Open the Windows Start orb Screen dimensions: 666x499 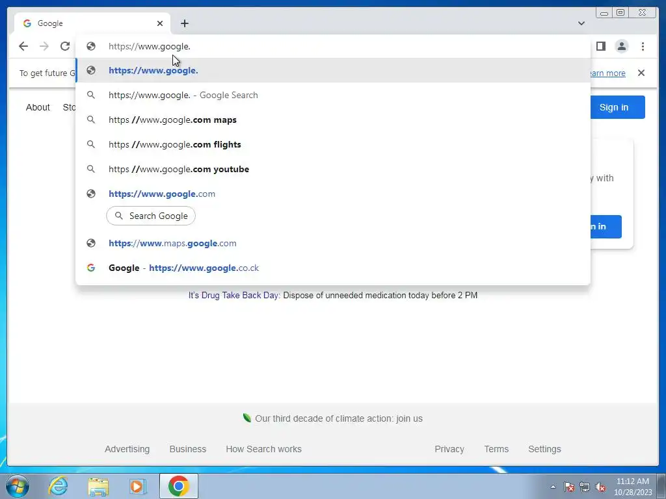click(x=18, y=486)
